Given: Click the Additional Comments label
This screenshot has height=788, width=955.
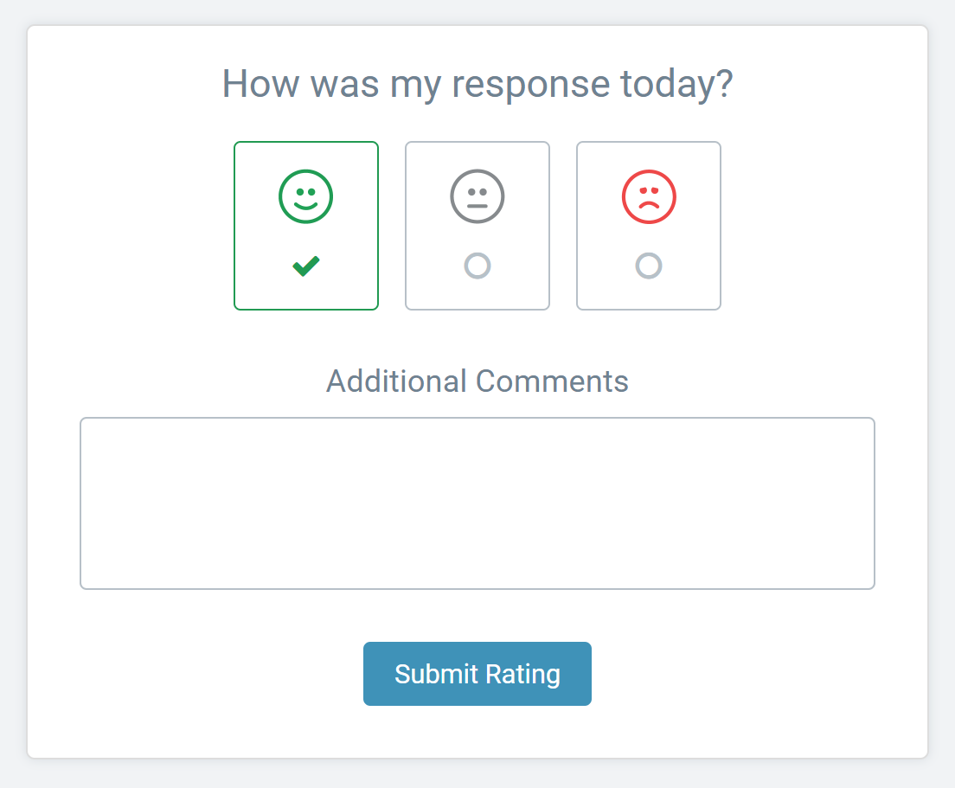Looking at the screenshot, I should (477, 381).
